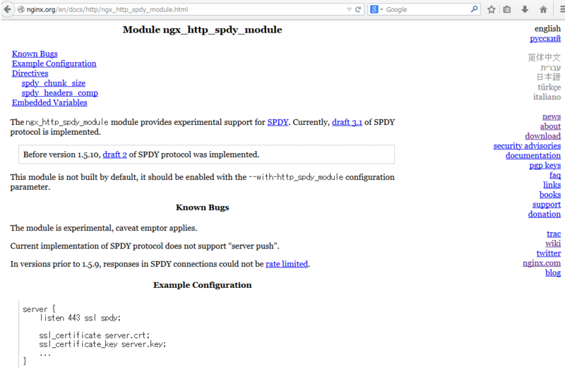Open the Google search engine selector
Image resolution: width=565 pixels, height=369 pixels.
click(x=376, y=9)
